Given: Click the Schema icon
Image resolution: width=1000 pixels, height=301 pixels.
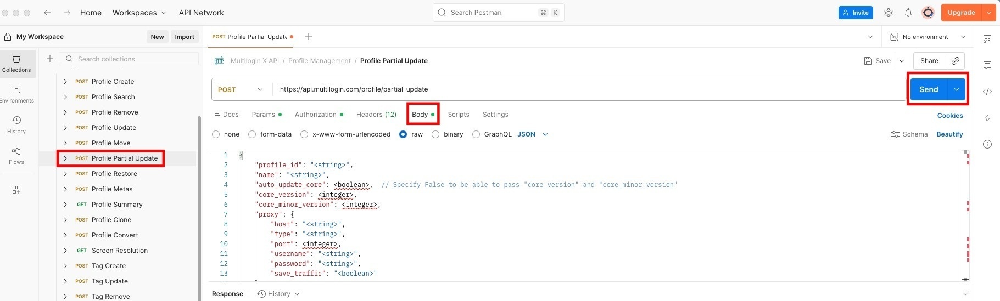Looking at the screenshot, I should (895, 134).
